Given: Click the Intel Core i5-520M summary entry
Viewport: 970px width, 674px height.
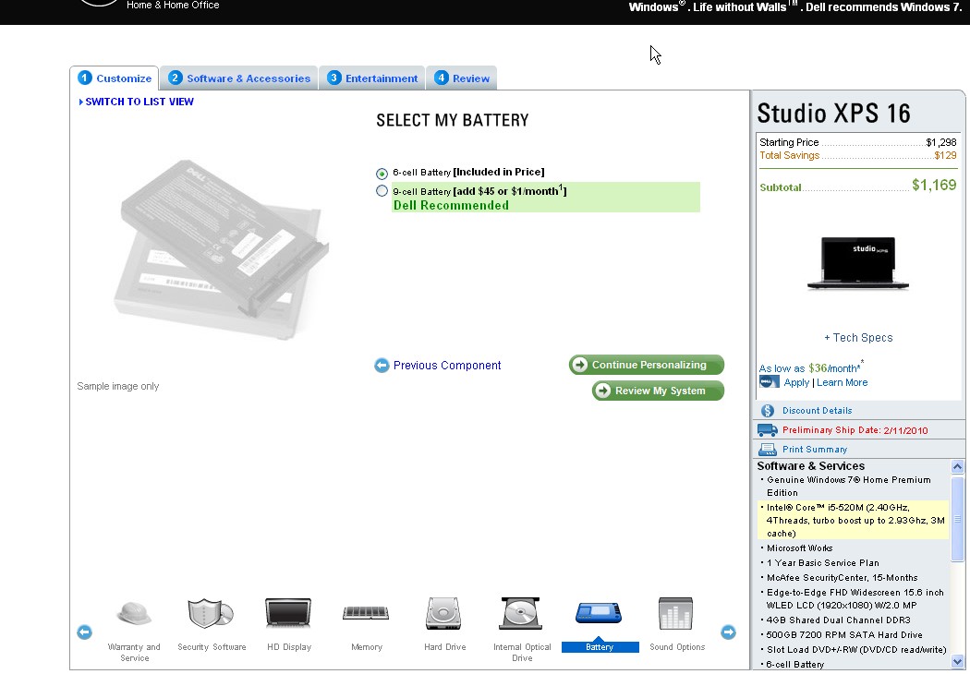Looking at the screenshot, I should click(855, 520).
